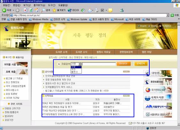Open the 즐겨찾기 star favorites pane
The width and height of the screenshot is (180, 130).
(59, 10)
